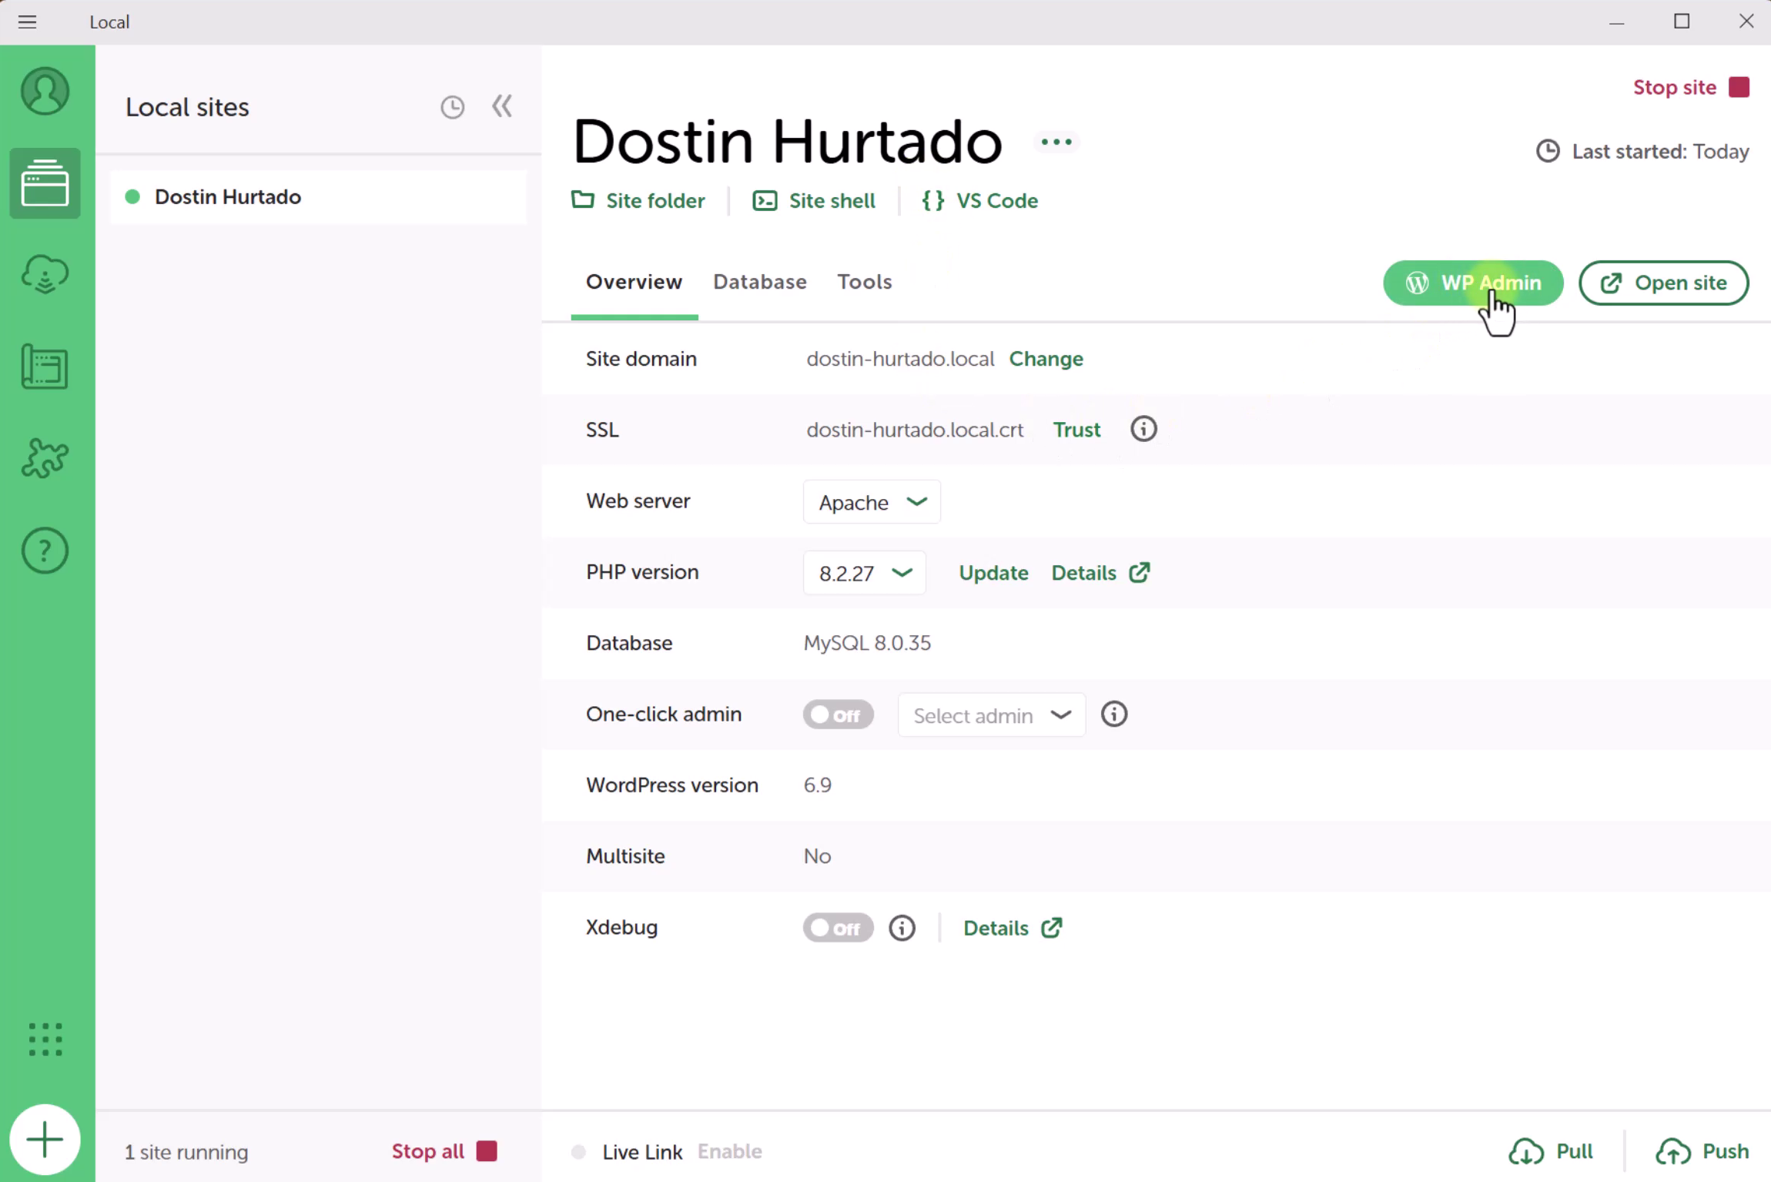Open the PHP version 8.2.27 dropdown
This screenshot has width=1771, height=1182.
(x=864, y=573)
